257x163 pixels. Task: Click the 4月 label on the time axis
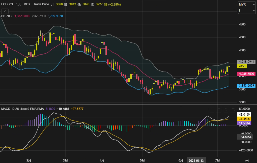pyautogui.click(x=102, y=160)
